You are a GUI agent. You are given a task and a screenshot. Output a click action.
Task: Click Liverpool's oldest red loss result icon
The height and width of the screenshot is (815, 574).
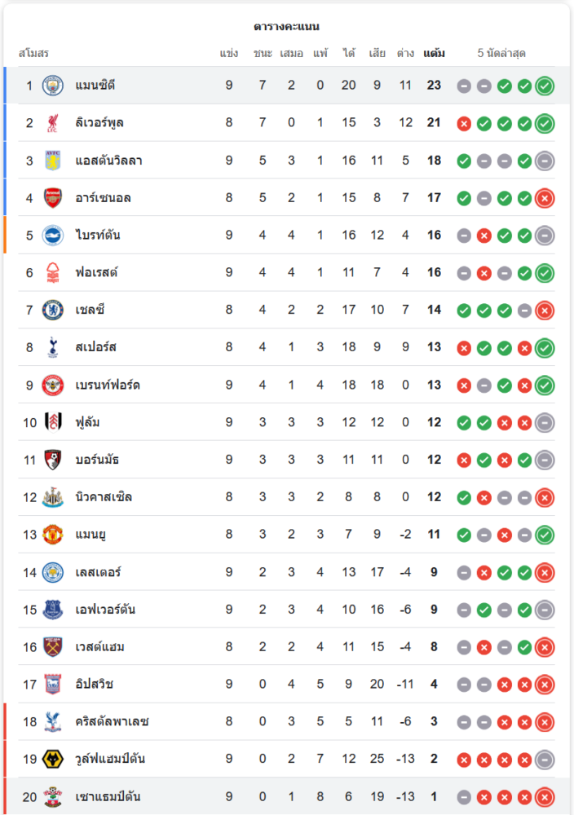click(x=464, y=123)
